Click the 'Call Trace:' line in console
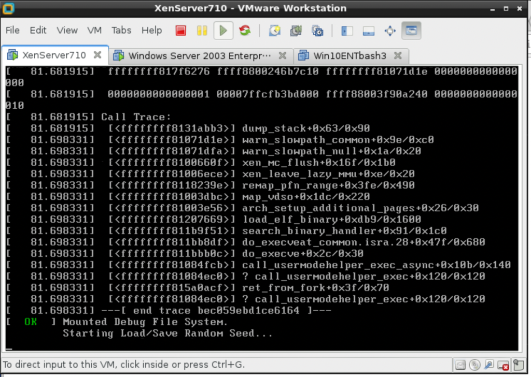The height and width of the screenshot is (377, 531). pos(136,117)
